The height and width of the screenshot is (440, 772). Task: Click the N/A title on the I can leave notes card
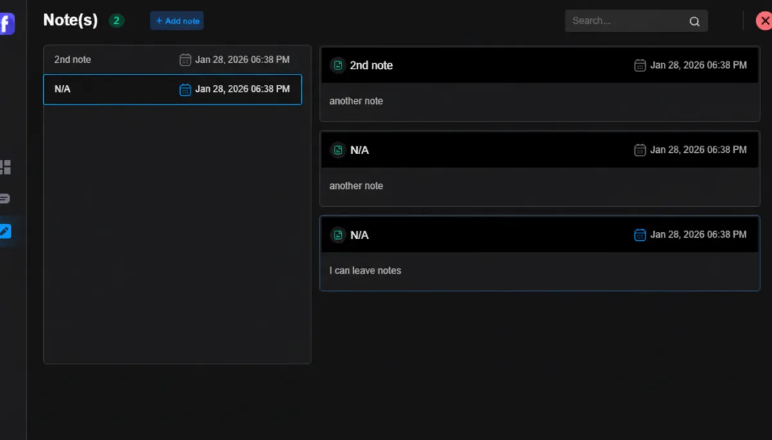(x=359, y=235)
